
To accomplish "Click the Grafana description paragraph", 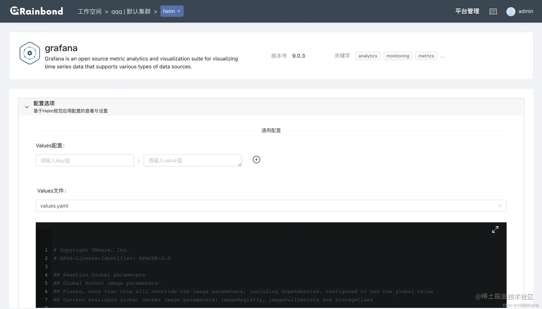I will [141, 63].
